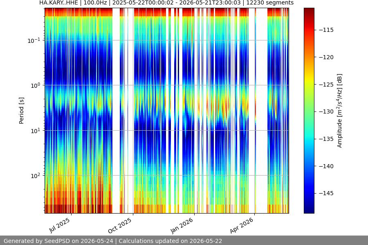
Task: Click the 'Period [s]' y-axis label
Action: (21, 111)
